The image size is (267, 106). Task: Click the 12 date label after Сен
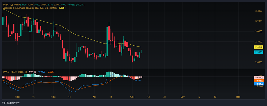click(x=148, y=97)
